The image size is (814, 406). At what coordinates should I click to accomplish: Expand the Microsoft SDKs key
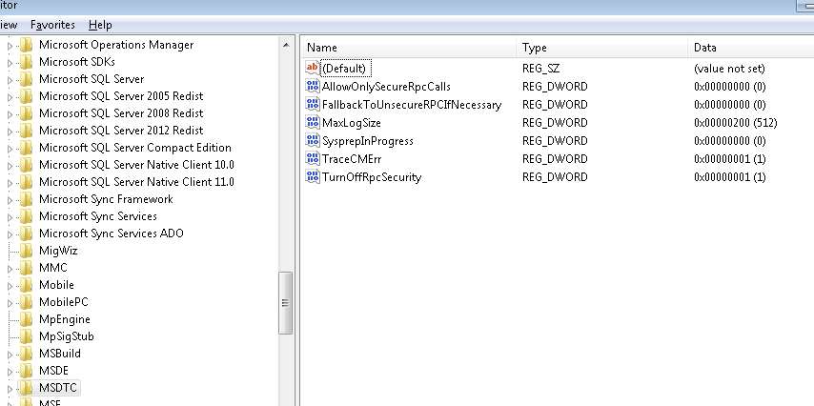pos(10,63)
